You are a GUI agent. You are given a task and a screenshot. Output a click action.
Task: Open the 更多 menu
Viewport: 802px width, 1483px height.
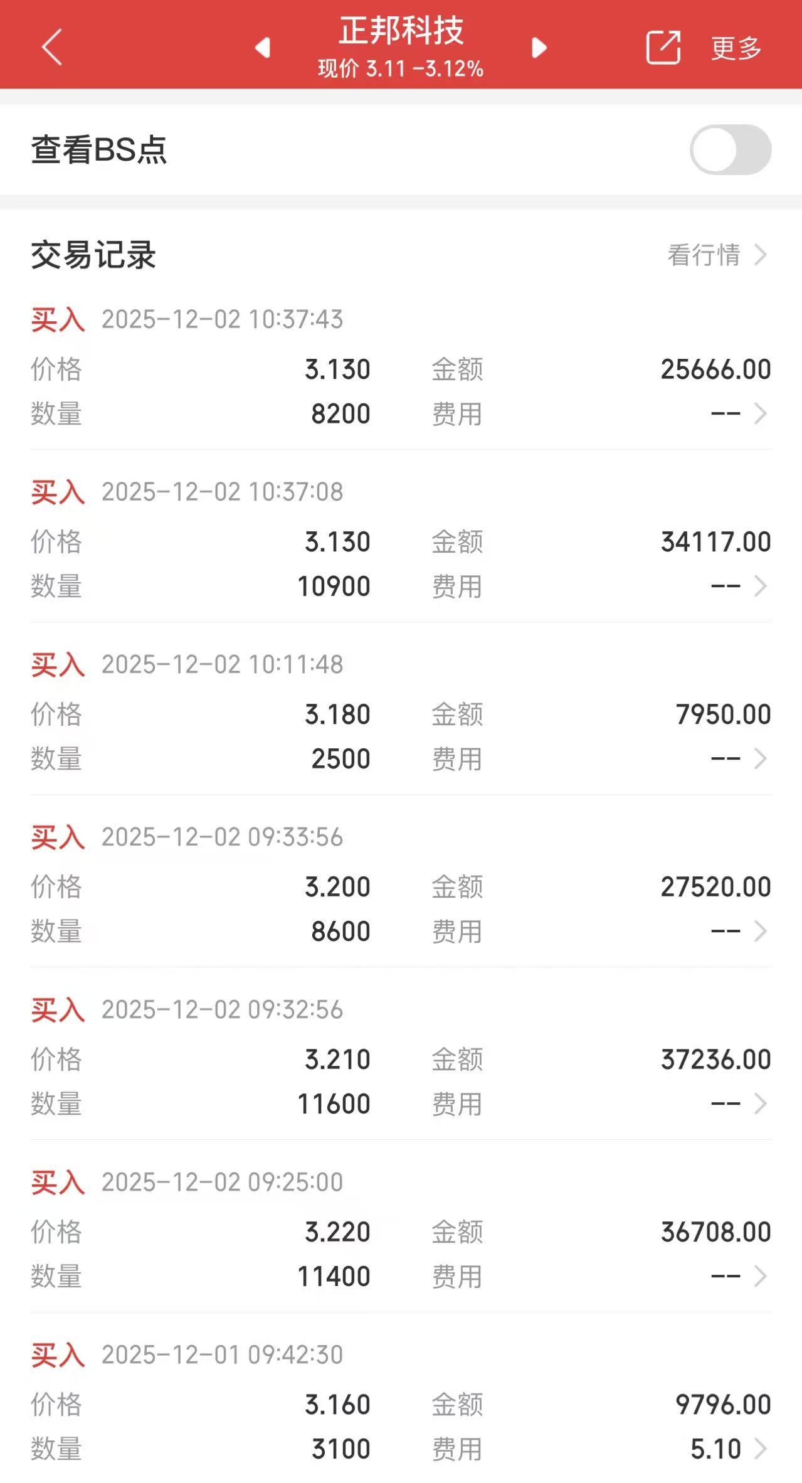pos(736,48)
